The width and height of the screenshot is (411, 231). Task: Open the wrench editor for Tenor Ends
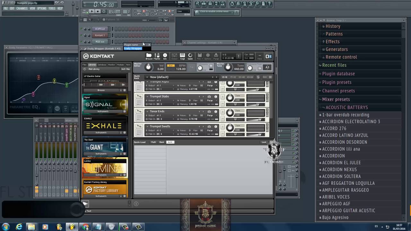(x=139, y=111)
